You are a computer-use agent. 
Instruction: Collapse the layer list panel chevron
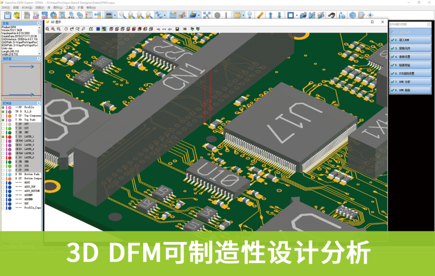[x=39, y=103]
